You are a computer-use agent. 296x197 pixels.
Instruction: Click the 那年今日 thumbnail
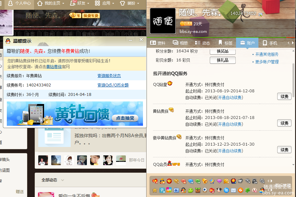[x=121, y=160]
